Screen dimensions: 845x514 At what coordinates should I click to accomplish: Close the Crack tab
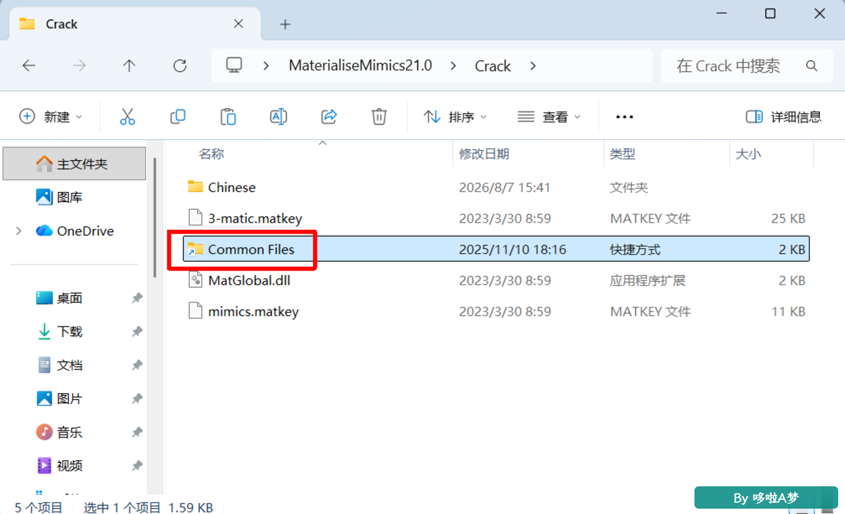tap(238, 24)
